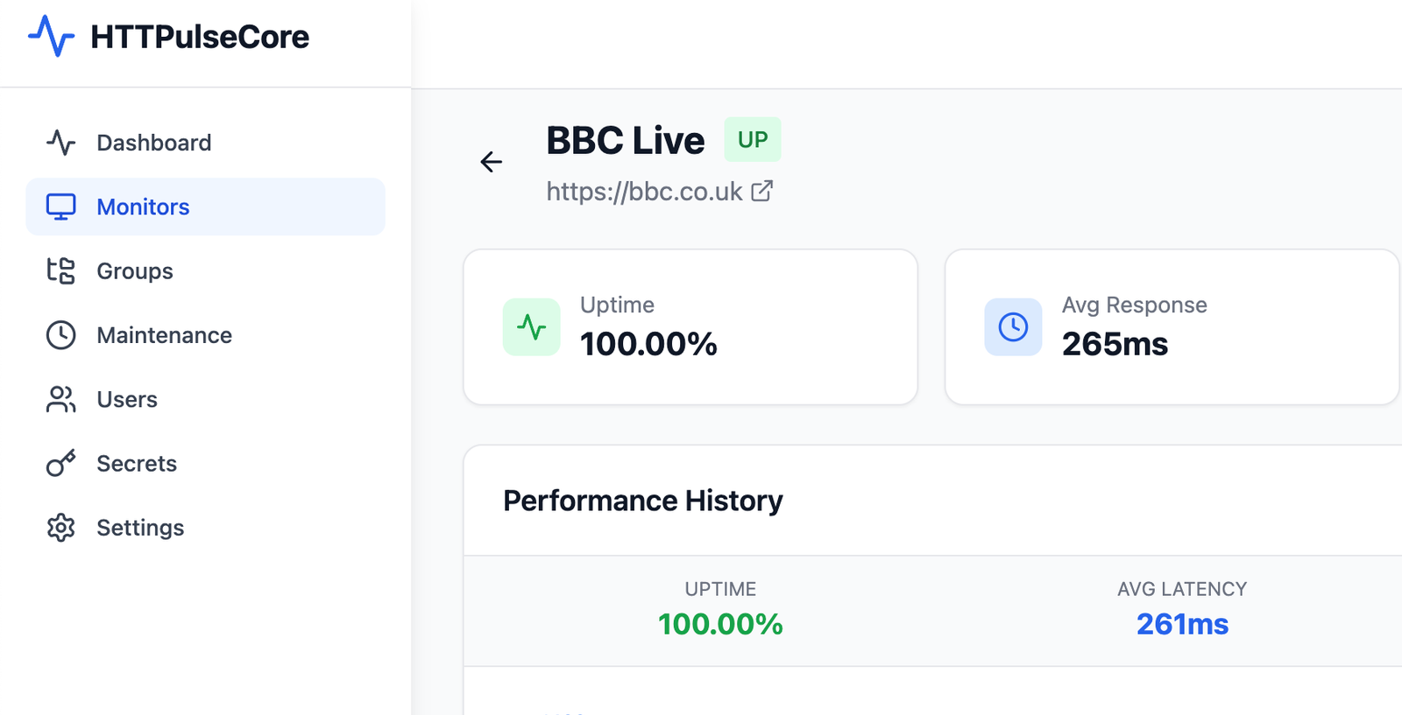Click the HTTPulseCore brand name
This screenshot has height=715, width=1402.
(x=200, y=37)
